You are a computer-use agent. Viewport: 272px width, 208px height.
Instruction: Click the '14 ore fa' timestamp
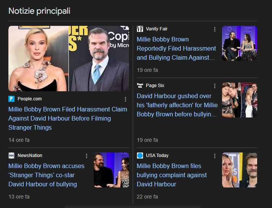pyautogui.click(x=19, y=140)
